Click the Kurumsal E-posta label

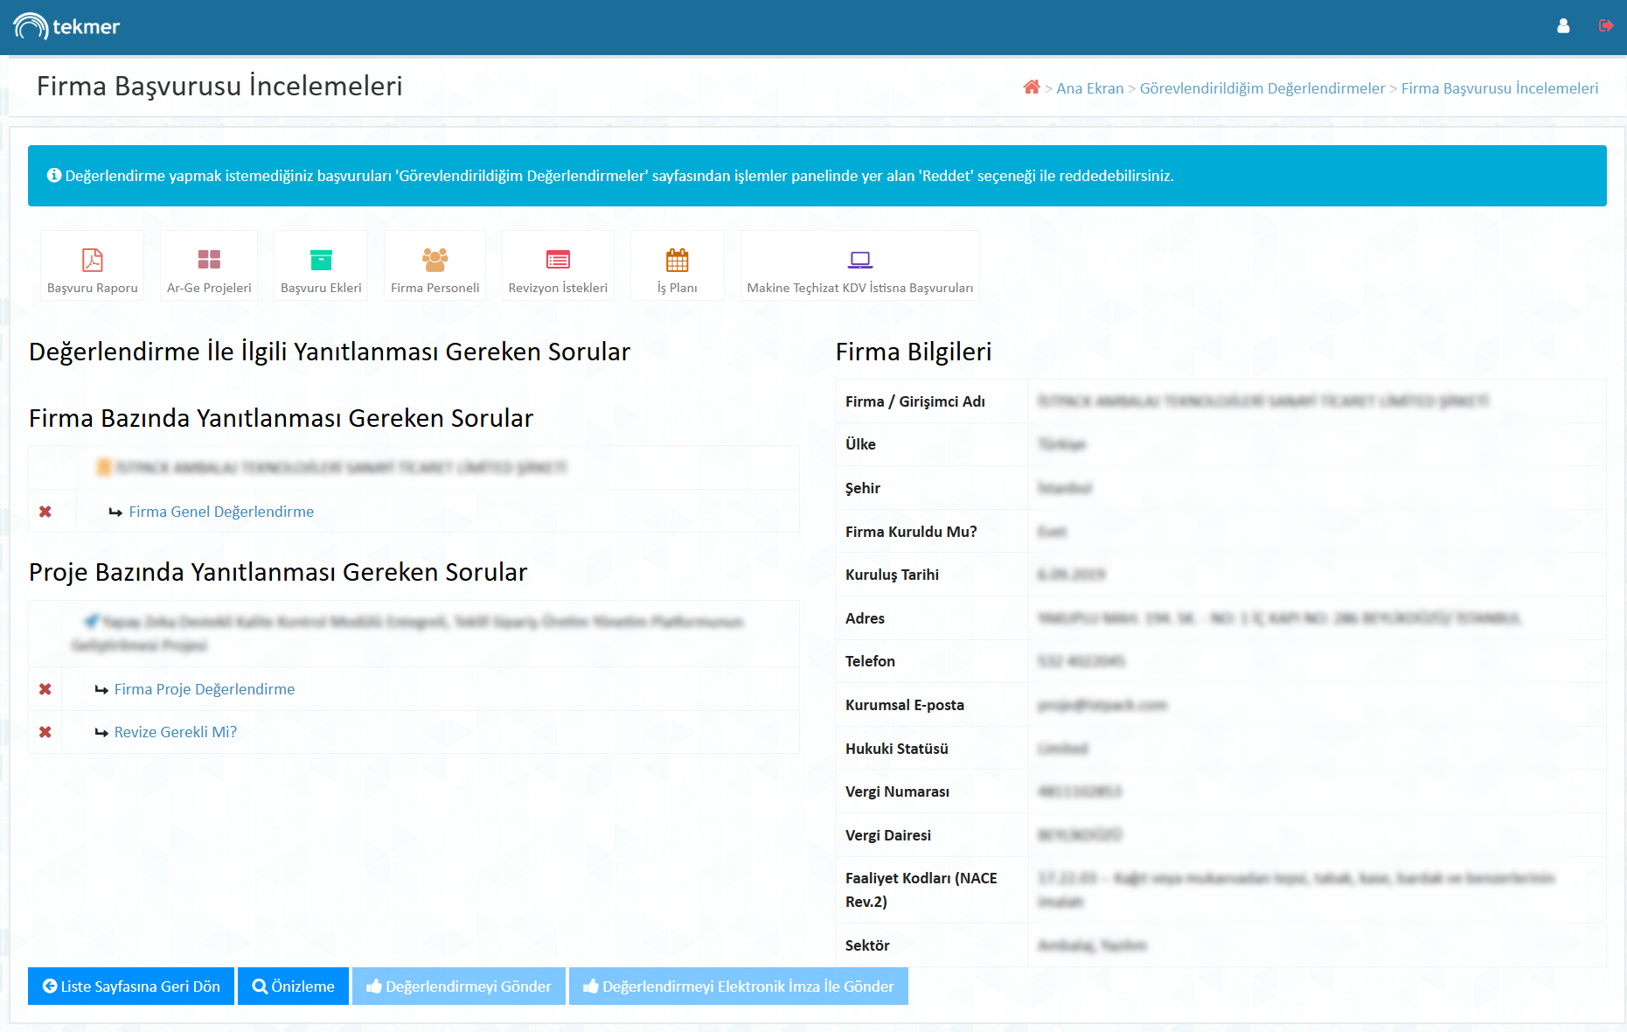(905, 705)
